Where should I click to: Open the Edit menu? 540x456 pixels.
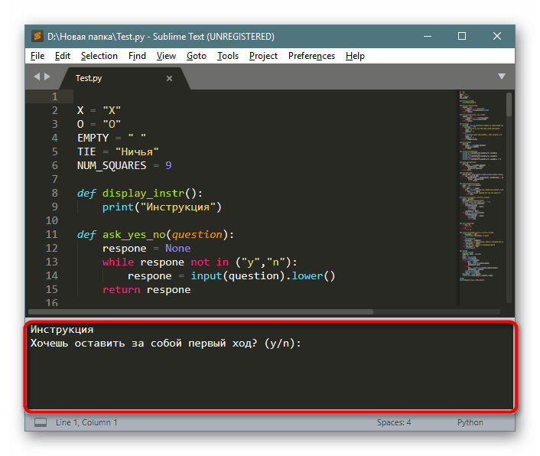click(x=62, y=56)
